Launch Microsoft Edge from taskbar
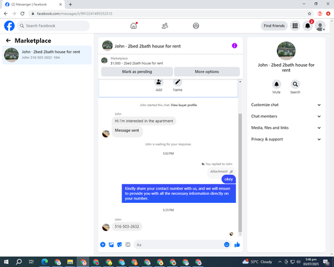This screenshot has width=334, height=267. pyautogui.click(x=45, y=262)
